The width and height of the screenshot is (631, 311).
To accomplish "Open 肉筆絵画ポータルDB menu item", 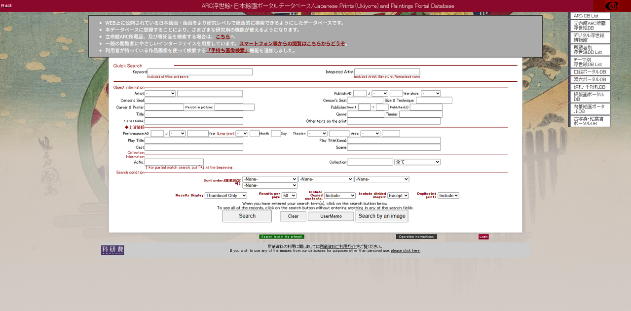I will click(x=589, y=109).
